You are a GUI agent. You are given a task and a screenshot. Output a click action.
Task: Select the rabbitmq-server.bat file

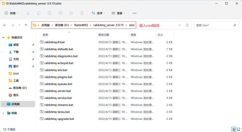point(58,91)
